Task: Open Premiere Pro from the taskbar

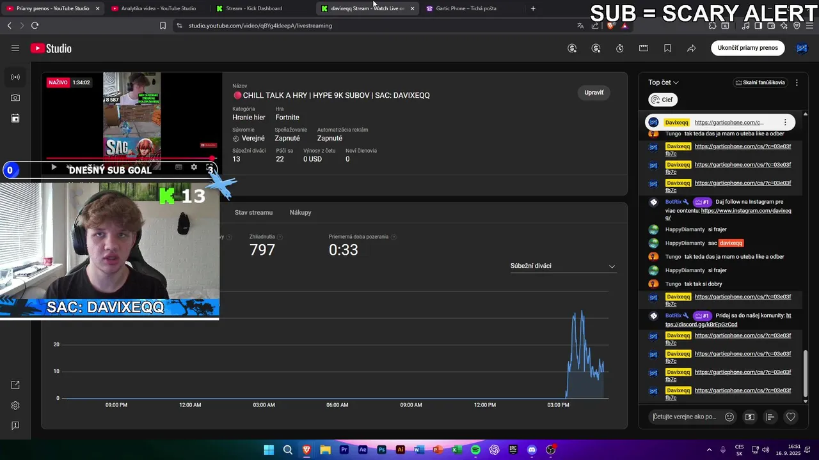Action: tap(344, 450)
